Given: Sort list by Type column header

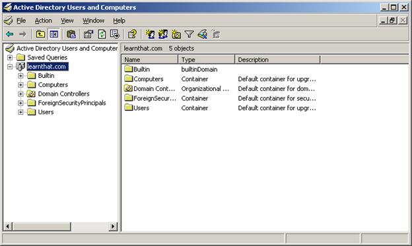Looking at the screenshot, I should point(206,59).
